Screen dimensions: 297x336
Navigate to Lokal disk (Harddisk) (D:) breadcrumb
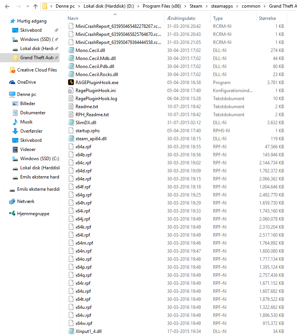[x=109, y=6]
